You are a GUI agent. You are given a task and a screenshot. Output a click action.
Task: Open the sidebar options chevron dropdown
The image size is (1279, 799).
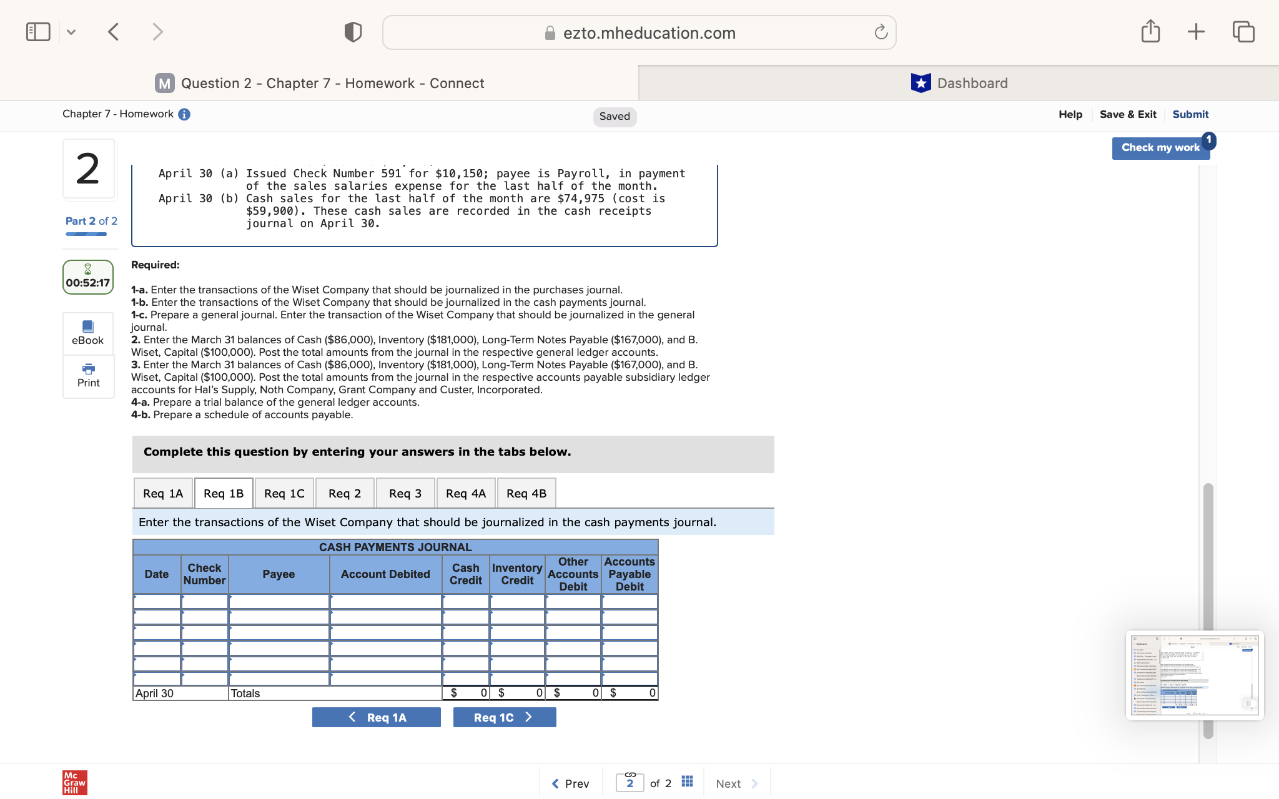[71, 31]
